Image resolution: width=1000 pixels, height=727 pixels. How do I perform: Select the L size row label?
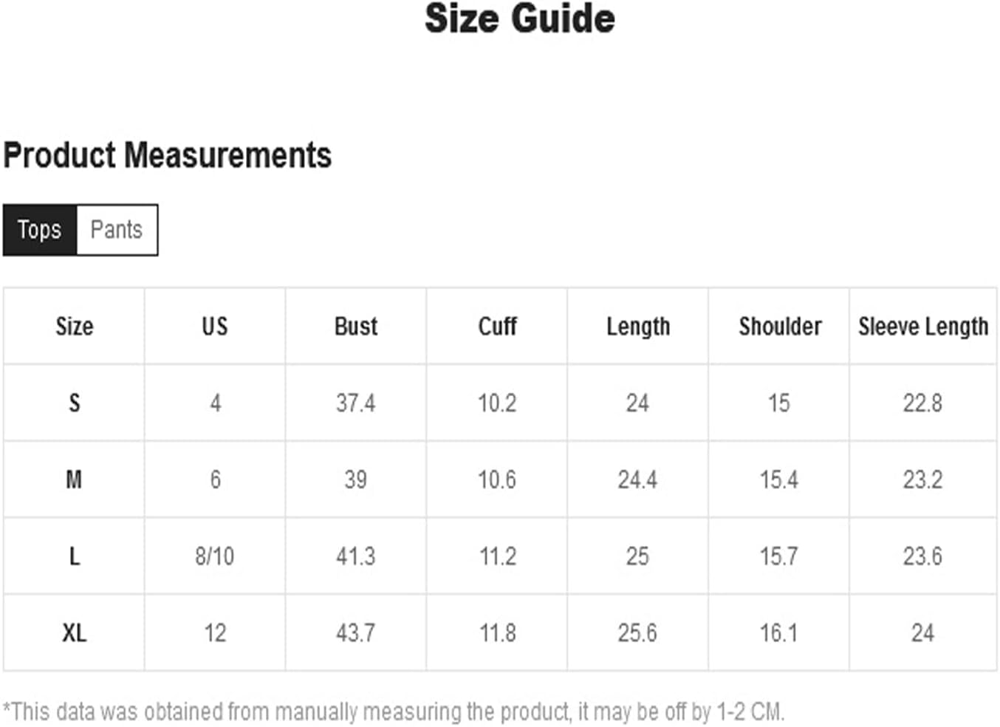click(74, 556)
